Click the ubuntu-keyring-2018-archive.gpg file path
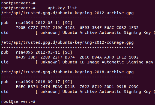Image resolution: width=155 pixels, height=105 pixels. click(67, 72)
